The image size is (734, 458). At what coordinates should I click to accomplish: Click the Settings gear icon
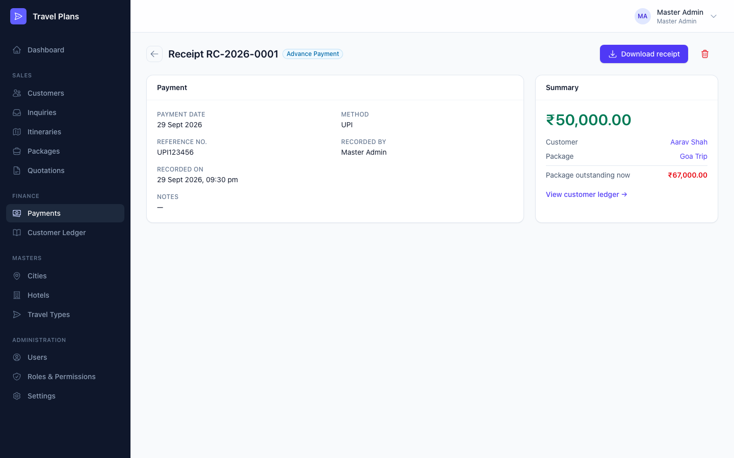point(17,396)
